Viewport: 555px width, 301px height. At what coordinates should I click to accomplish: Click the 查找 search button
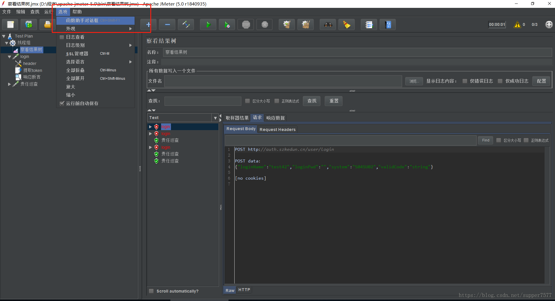pos(312,101)
